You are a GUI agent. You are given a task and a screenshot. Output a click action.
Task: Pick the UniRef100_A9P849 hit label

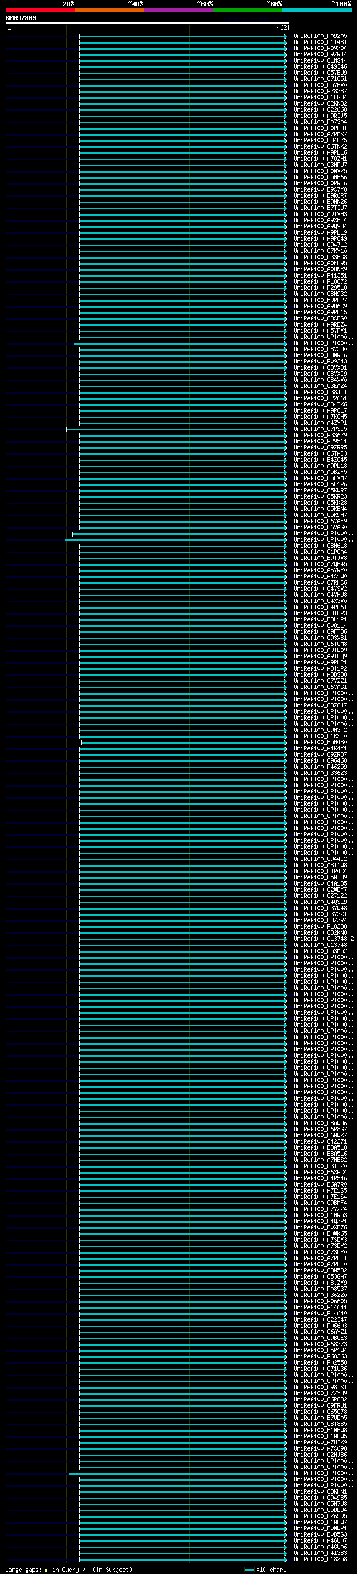click(320, 239)
